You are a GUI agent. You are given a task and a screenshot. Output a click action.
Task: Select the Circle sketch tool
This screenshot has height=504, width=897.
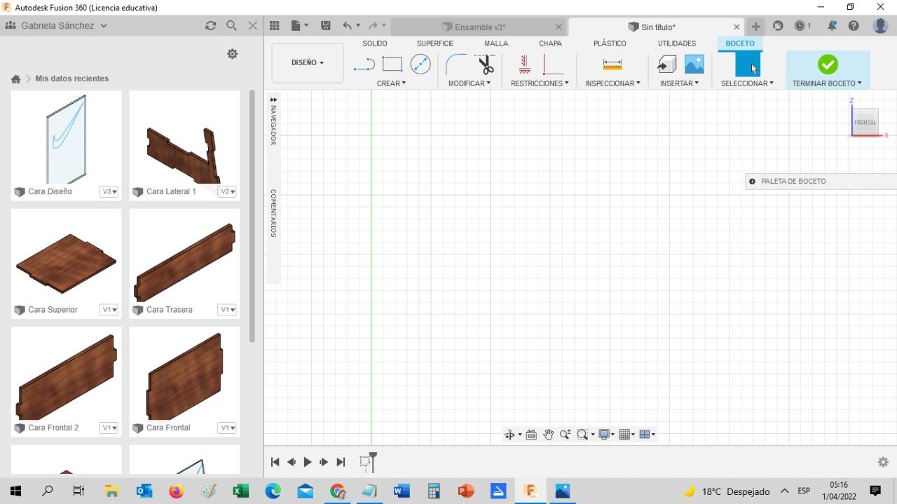[420, 64]
